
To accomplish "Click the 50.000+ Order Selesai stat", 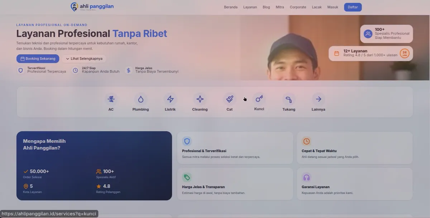I will coord(36,173).
